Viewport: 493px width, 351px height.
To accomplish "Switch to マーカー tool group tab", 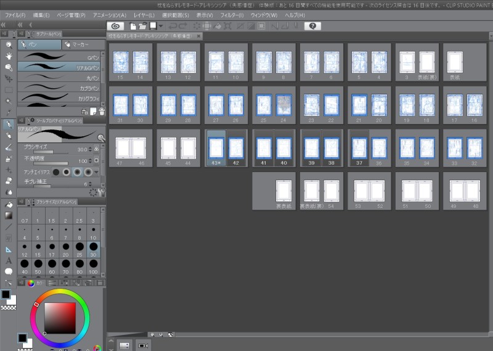I will tap(83, 44).
